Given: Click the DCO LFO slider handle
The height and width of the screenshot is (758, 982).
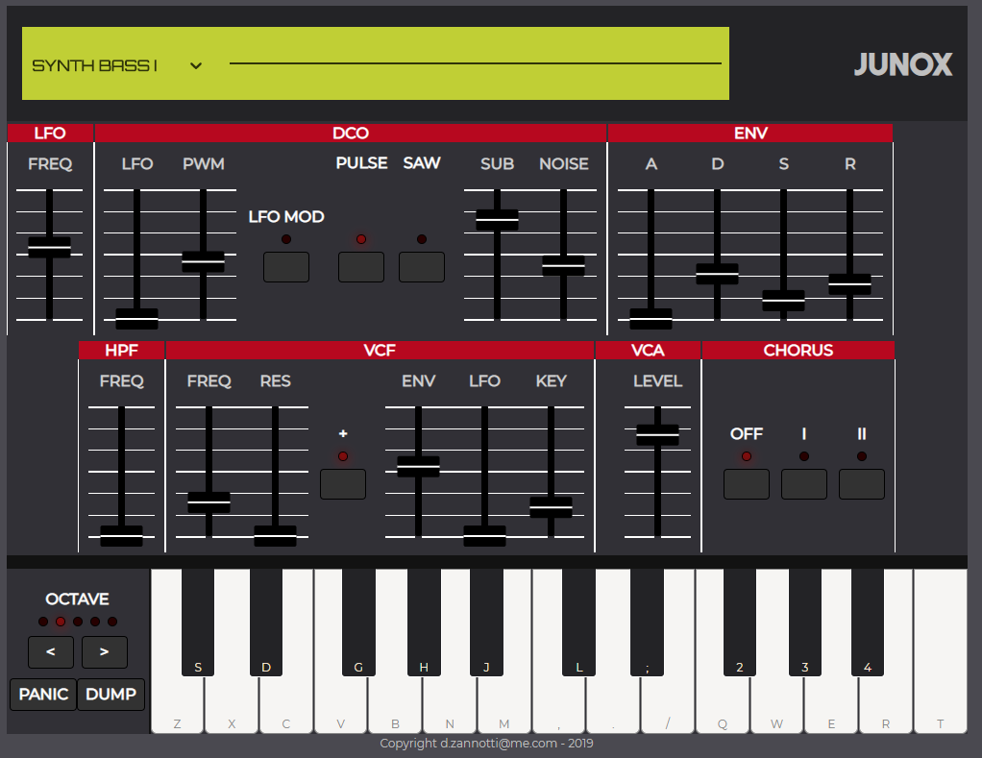Looking at the screenshot, I should pos(136,319).
